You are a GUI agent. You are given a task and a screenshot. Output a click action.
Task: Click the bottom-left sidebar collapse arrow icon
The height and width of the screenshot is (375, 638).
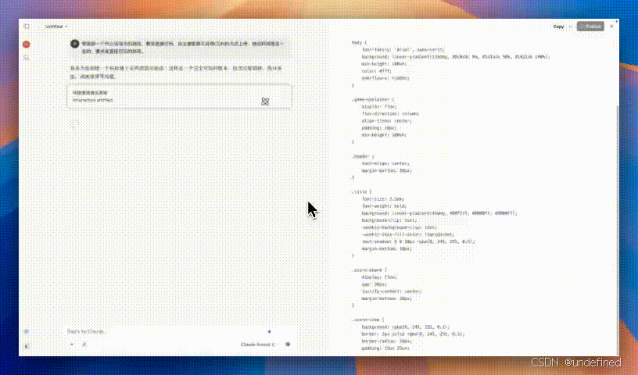(x=27, y=346)
